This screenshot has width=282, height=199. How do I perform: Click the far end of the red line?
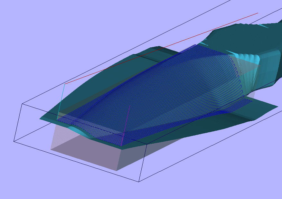pyautogui.click(x=258, y=13)
